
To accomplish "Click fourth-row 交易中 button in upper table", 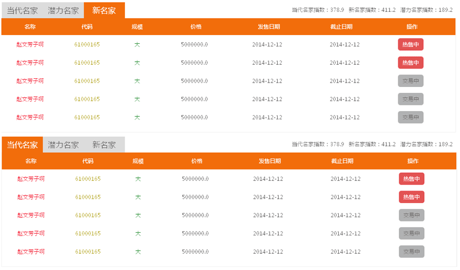I will (410, 99).
